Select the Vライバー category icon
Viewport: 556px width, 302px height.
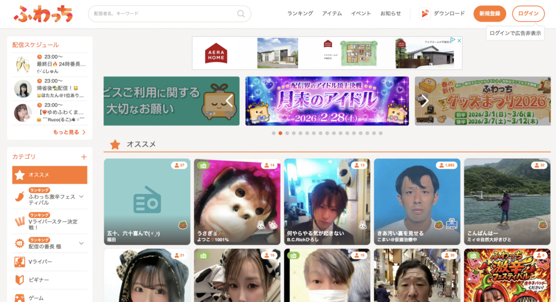click(x=20, y=261)
